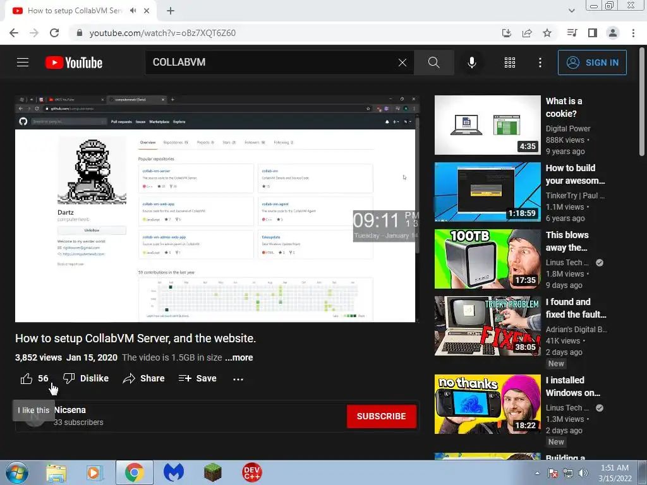The width and height of the screenshot is (647, 485).
Task: Mute the tab via speaker icon
Action: click(x=133, y=11)
